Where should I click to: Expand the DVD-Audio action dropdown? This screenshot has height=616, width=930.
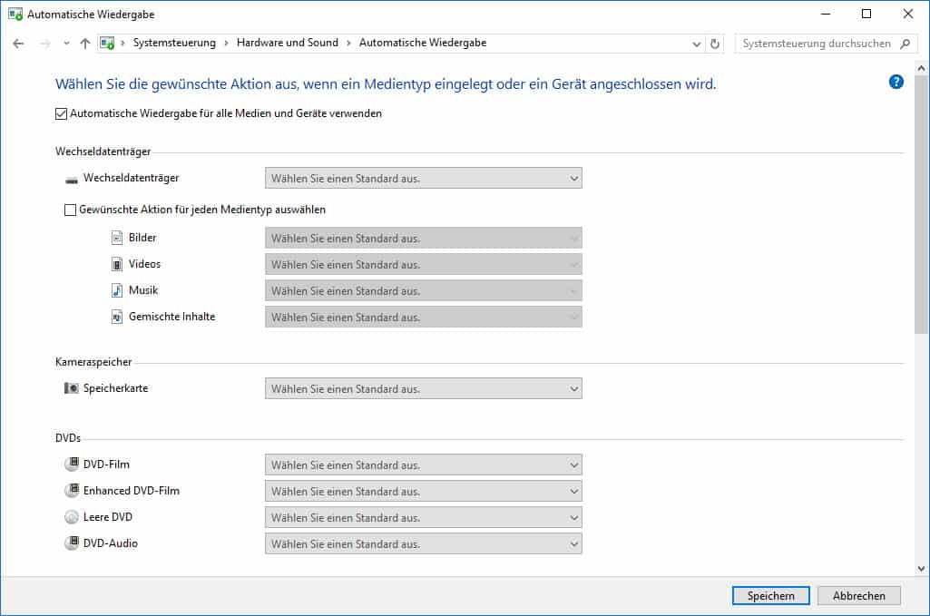tap(423, 544)
